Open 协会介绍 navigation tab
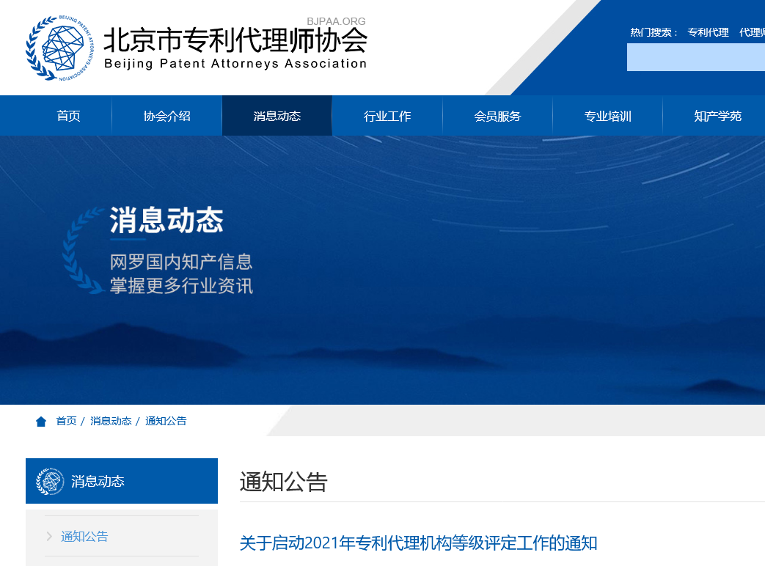The image size is (765, 566). pos(166,116)
